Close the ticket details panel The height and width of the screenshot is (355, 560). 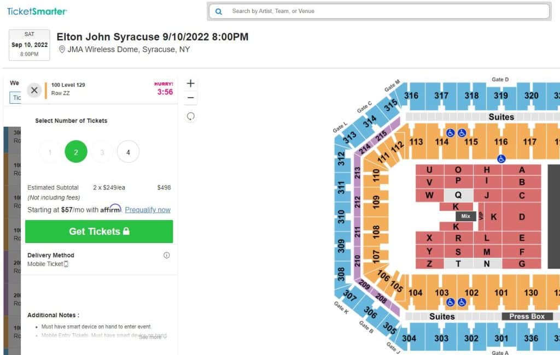[x=34, y=90]
